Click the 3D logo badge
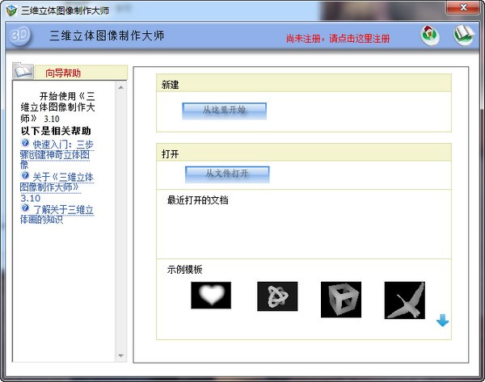This screenshot has height=382, width=485. (19, 36)
